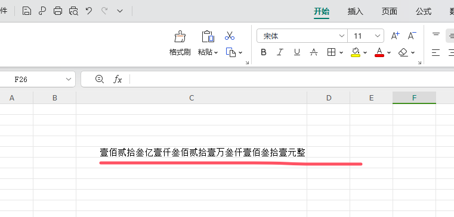Click the Cut scissors icon

click(230, 36)
